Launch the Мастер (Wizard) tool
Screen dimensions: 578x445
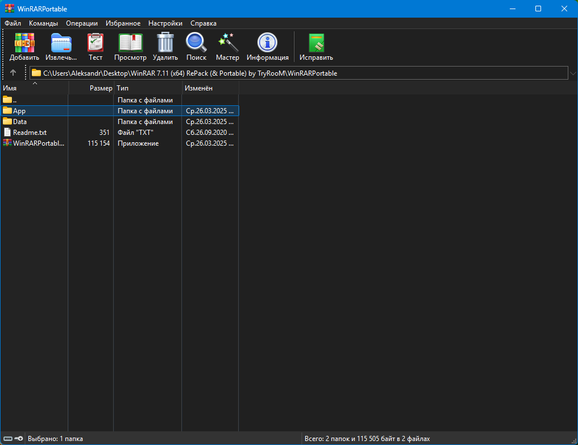[x=227, y=47]
